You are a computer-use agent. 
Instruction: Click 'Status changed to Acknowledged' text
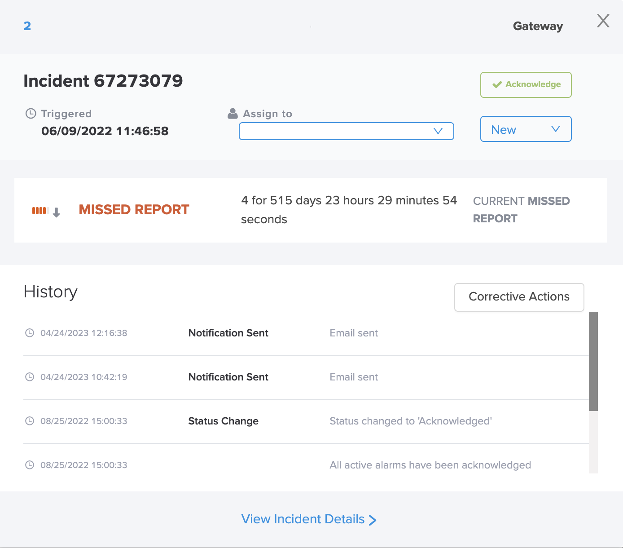[x=411, y=421]
